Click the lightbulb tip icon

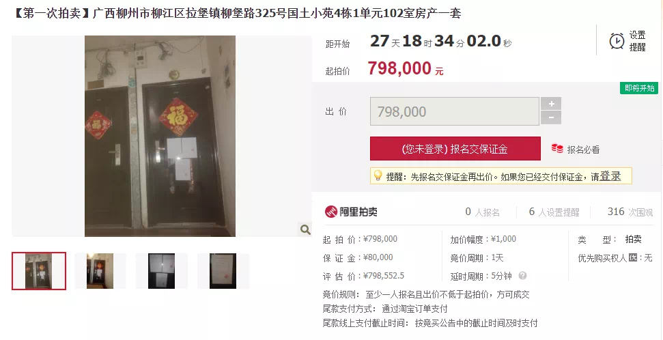pos(378,175)
